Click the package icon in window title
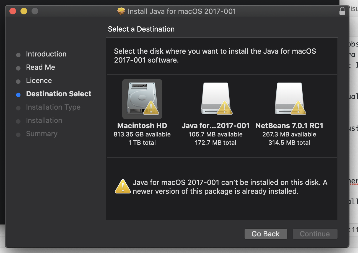The height and width of the screenshot is (253, 358). [x=121, y=11]
